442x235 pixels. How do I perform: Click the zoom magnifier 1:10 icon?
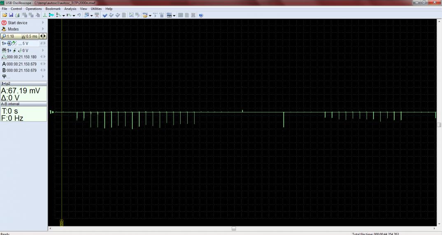click(4, 37)
